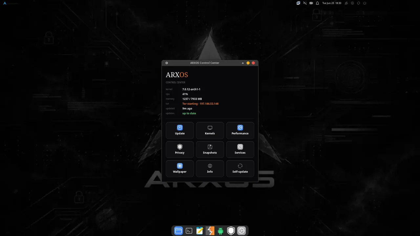Click the ARXOS Control Center window title

tap(205, 63)
